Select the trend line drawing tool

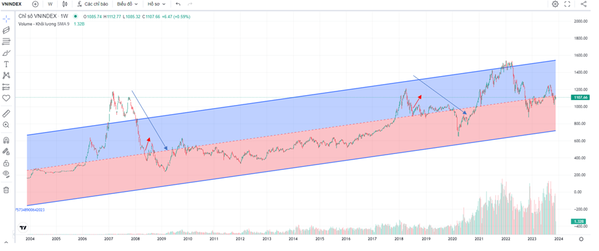point(6,30)
